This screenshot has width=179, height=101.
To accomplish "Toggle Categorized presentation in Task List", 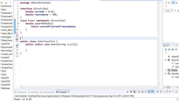I will (x=173, y=3).
